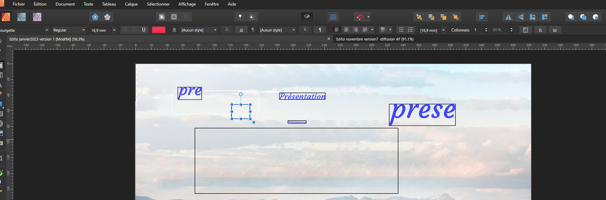
Task: Open the fi typography ligatures button
Action: pyautogui.click(x=540, y=30)
